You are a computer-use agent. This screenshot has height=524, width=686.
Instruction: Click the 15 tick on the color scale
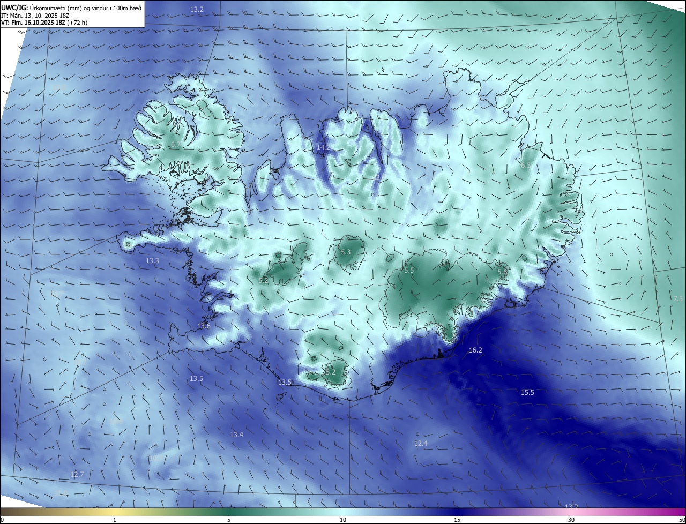coord(457,520)
